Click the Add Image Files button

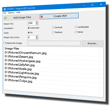[21, 17]
